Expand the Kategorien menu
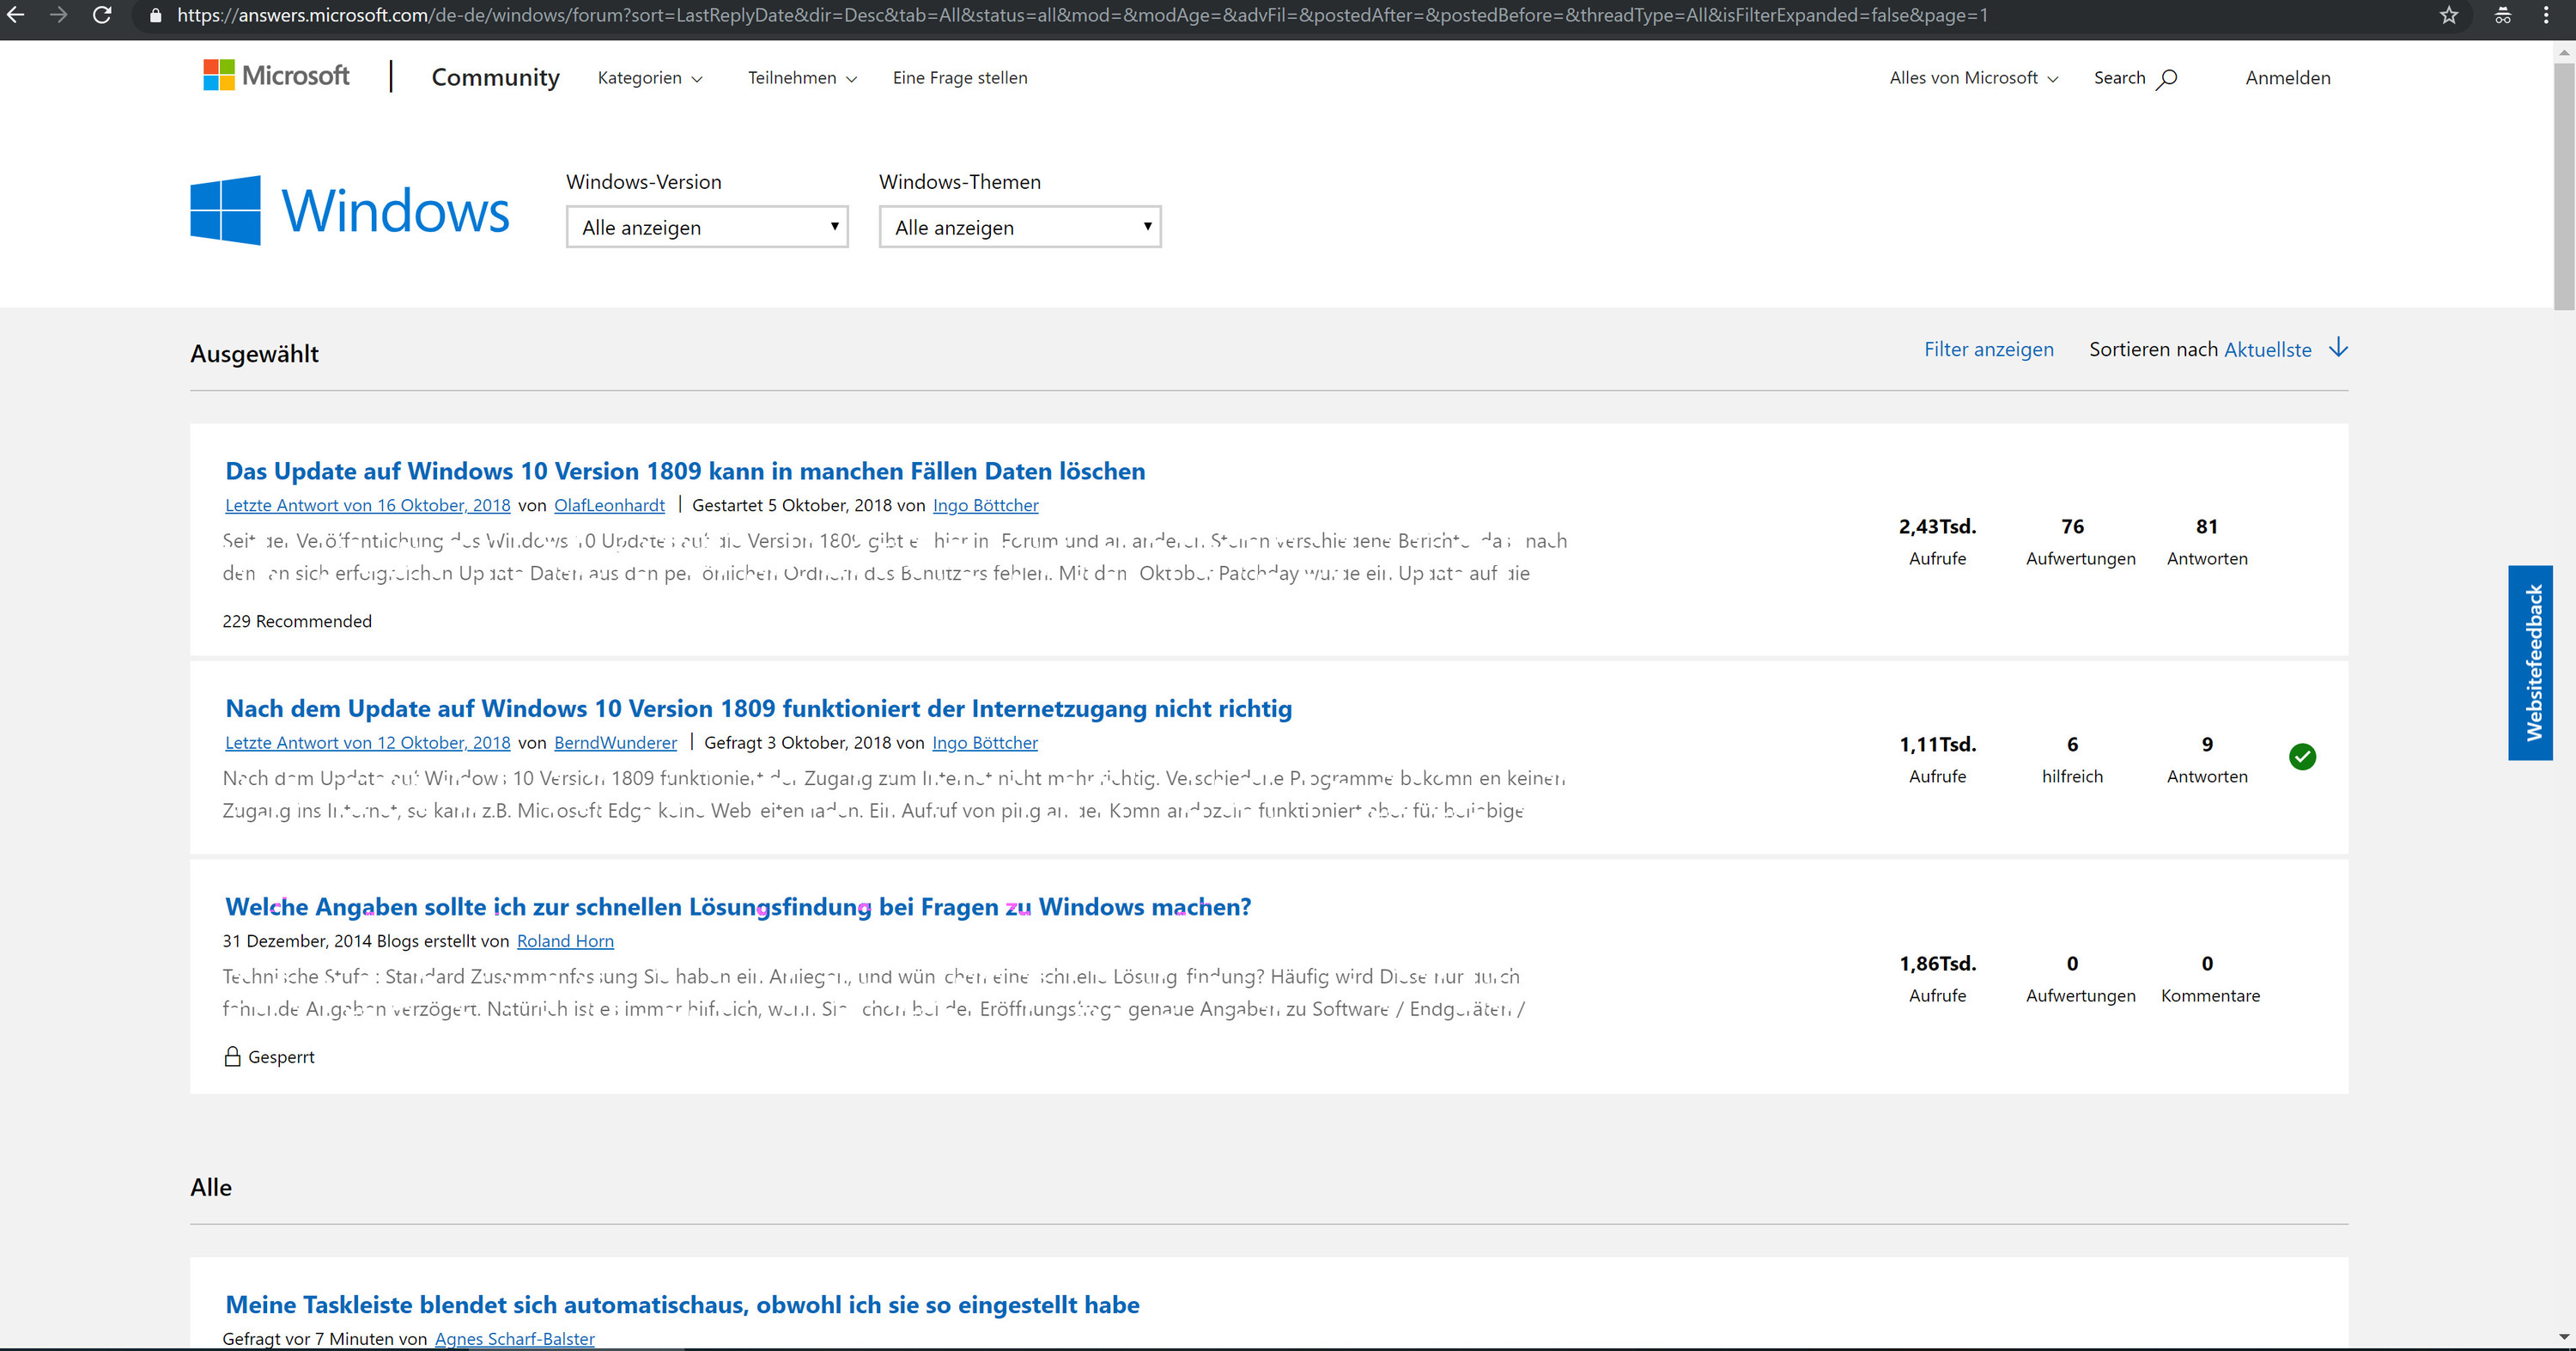 650,78
